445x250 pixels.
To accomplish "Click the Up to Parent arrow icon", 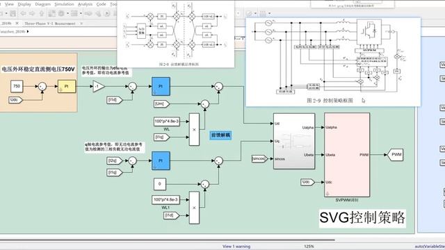I will [x=42, y=13].
